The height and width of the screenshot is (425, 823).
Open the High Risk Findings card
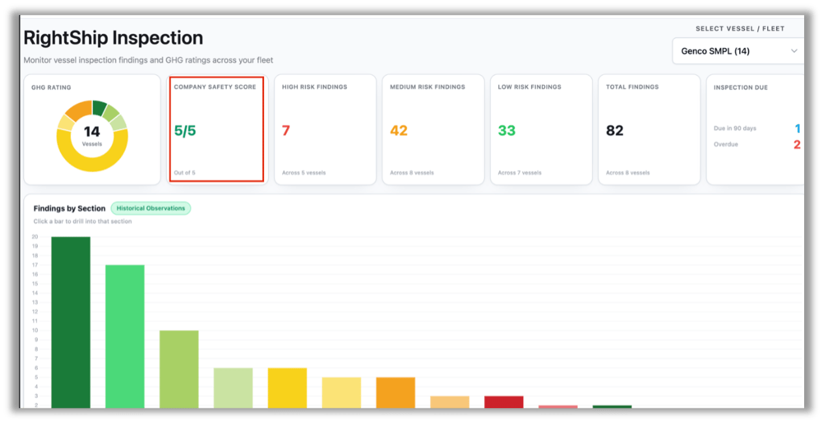[325, 130]
